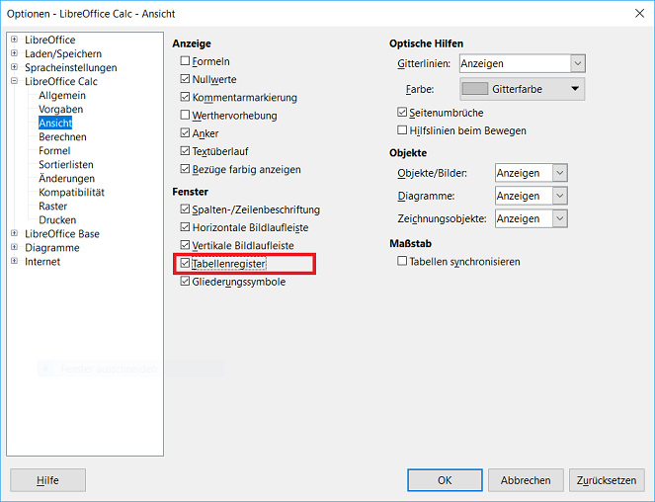
Task: Enable Werthervorhebung checkbox
Action: [185, 115]
